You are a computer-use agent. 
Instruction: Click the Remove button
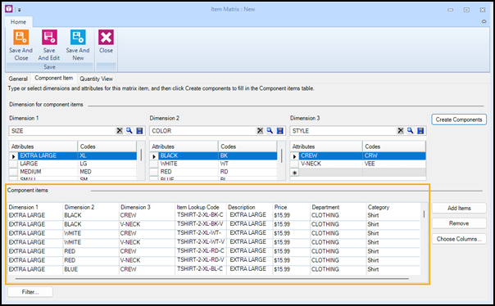click(459, 223)
